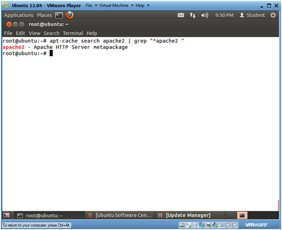This screenshot has width=282, height=230.
Task: Open the mail indicator envelope icon
Action: (181, 15)
